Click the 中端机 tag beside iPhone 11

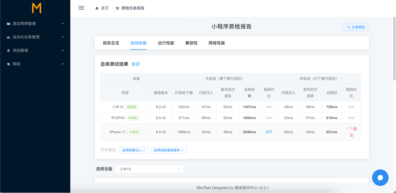(x=134, y=132)
